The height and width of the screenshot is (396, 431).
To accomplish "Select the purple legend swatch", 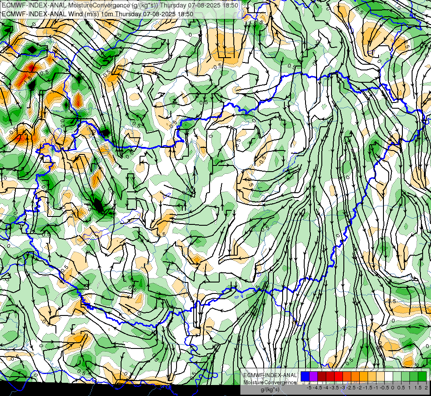I will click(313, 377).
